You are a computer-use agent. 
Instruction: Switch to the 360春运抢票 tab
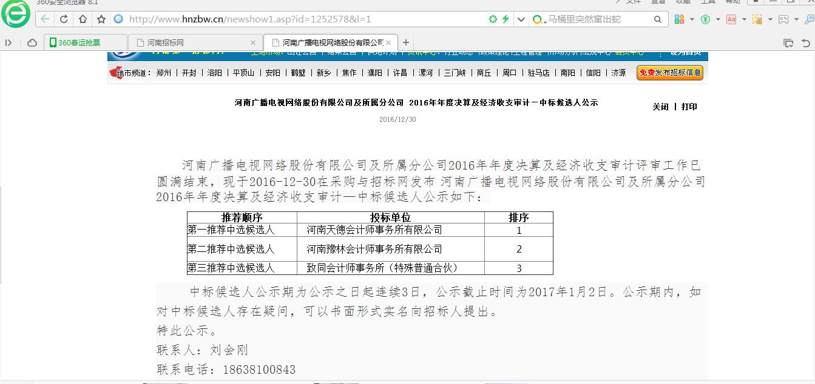click(85, 43)
